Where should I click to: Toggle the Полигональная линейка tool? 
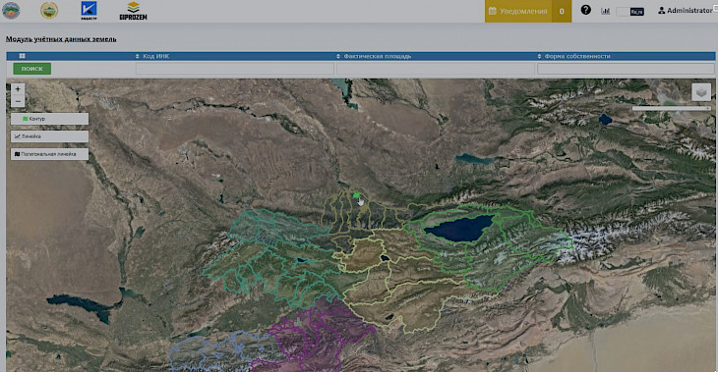[x=49, y=154]
